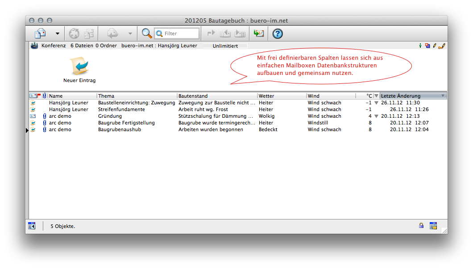Toggle the side pane icon at bottom left

coord(32,226)
